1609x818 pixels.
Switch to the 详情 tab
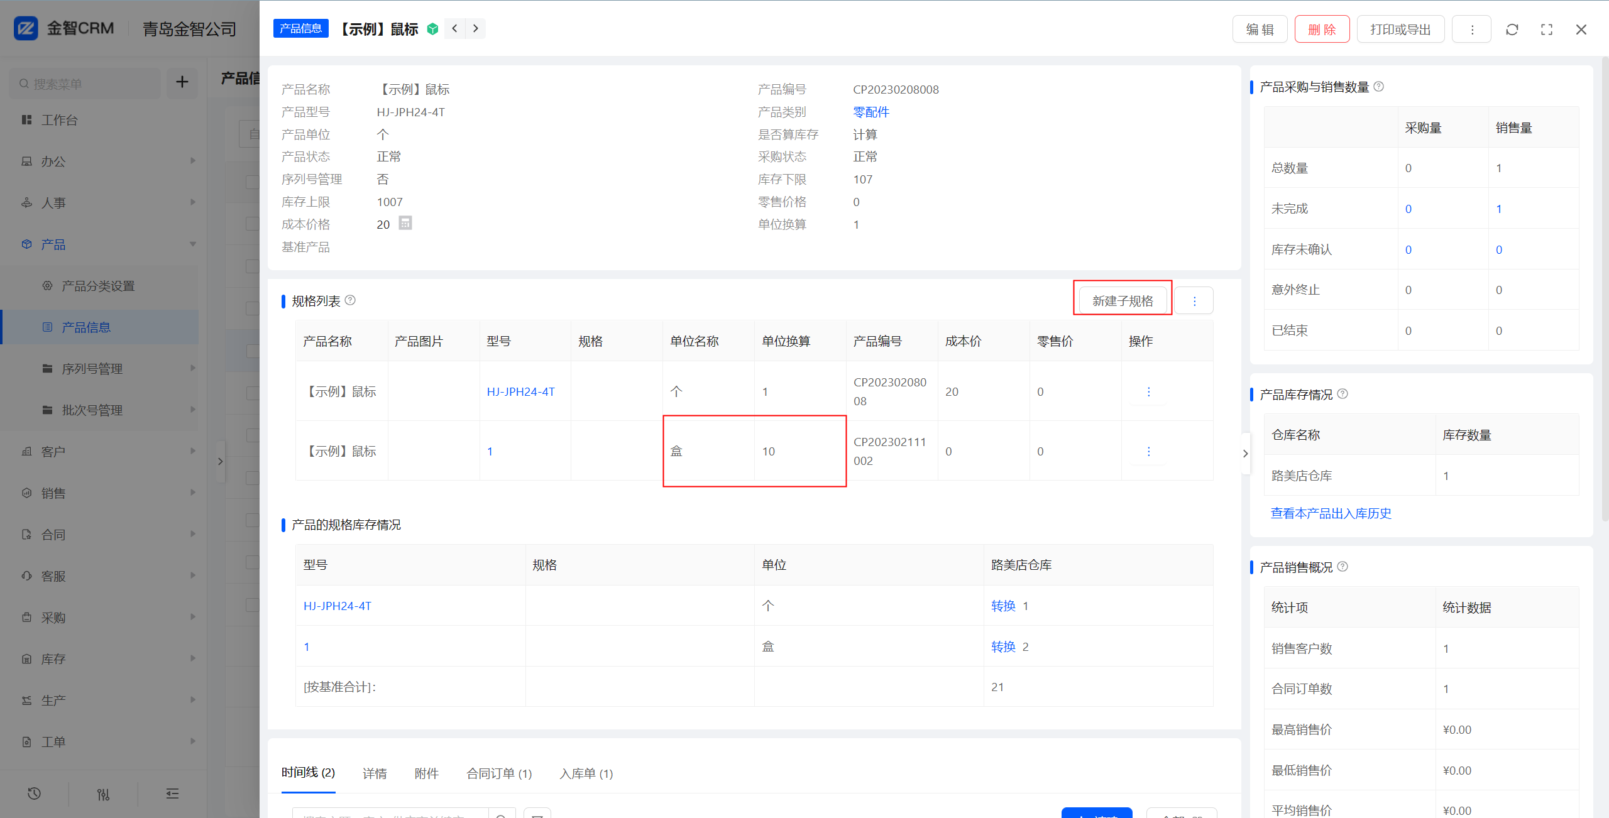tap(375, 773)
